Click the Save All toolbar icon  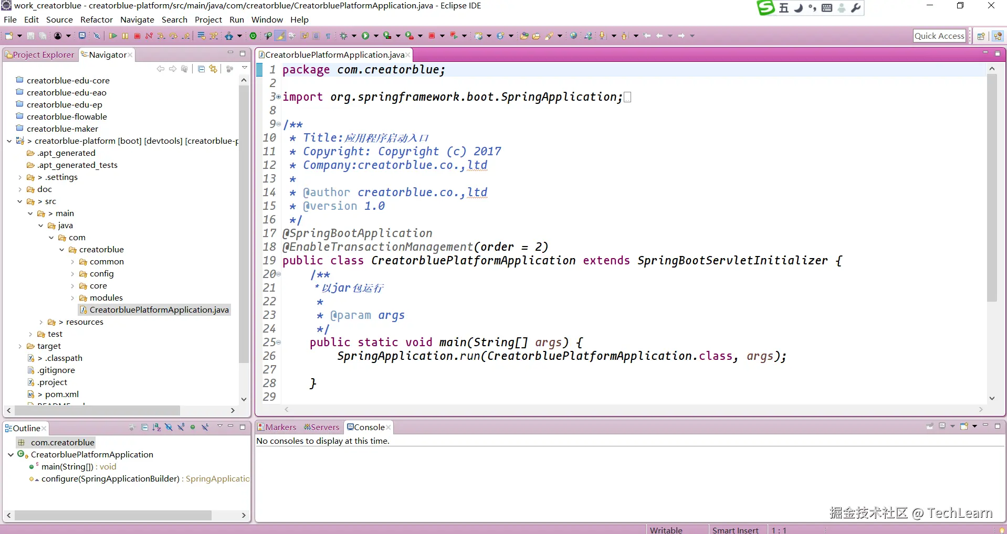[43, 36]
